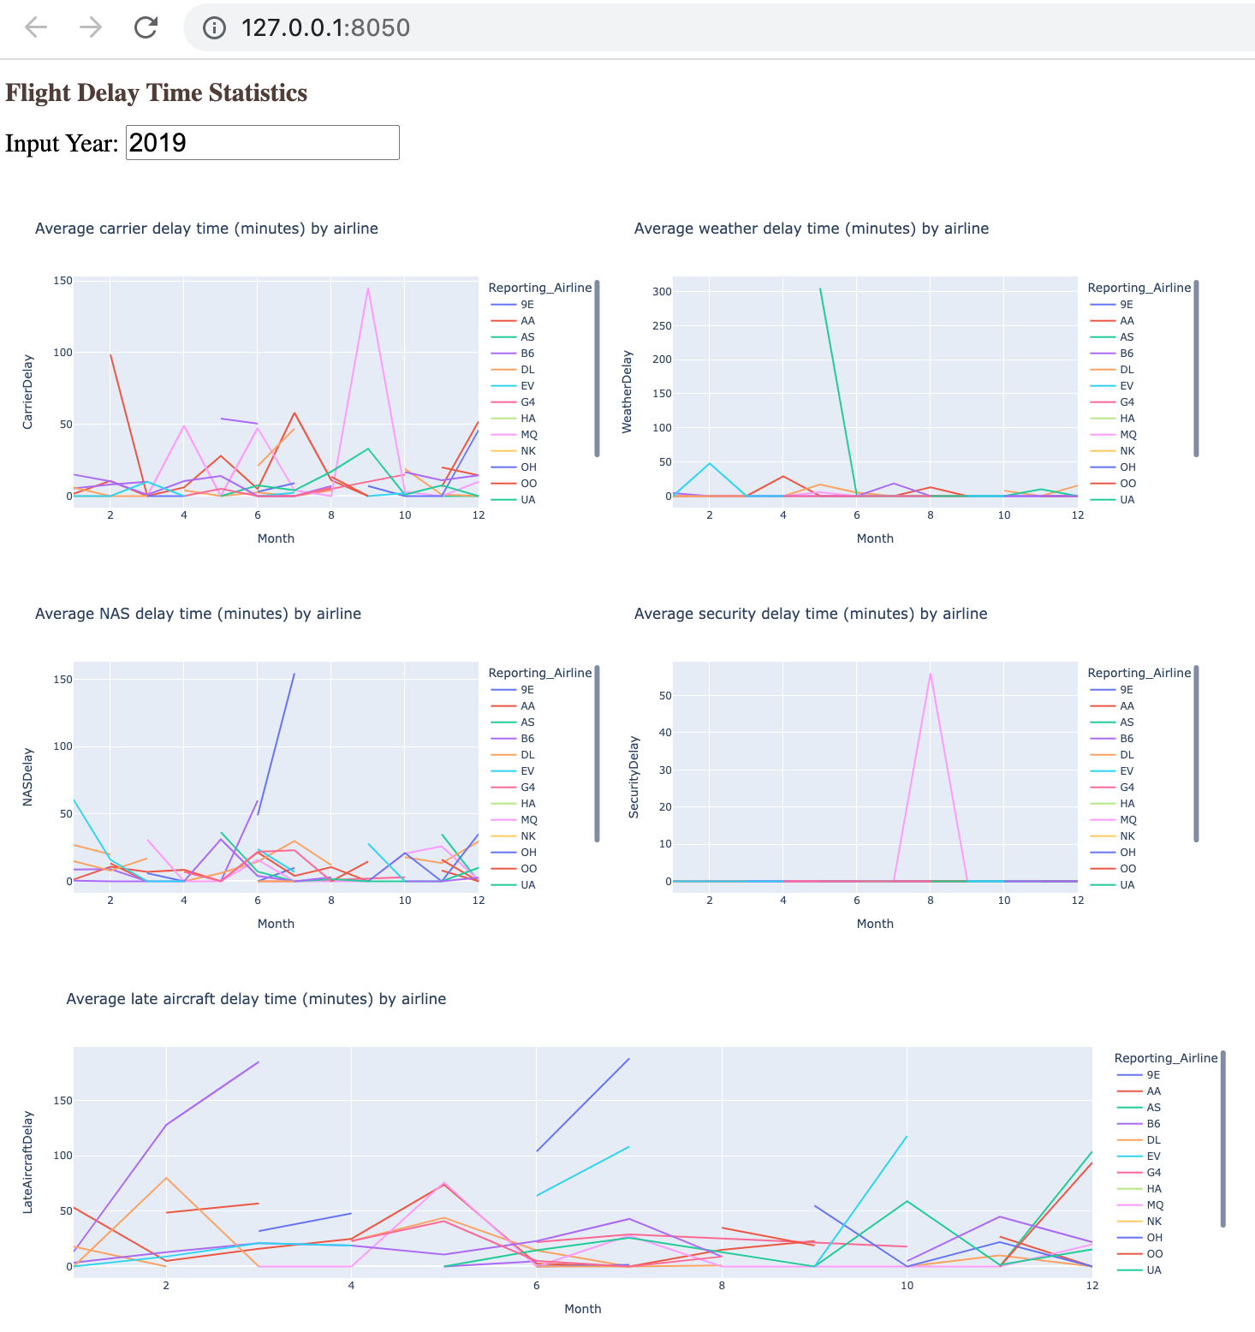The image size is (1255, 1332).
Task: Toggle G4 in the security delay legend
Action: tap(1126, 787)
